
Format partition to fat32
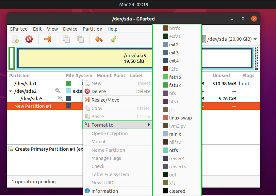(177, 85)
